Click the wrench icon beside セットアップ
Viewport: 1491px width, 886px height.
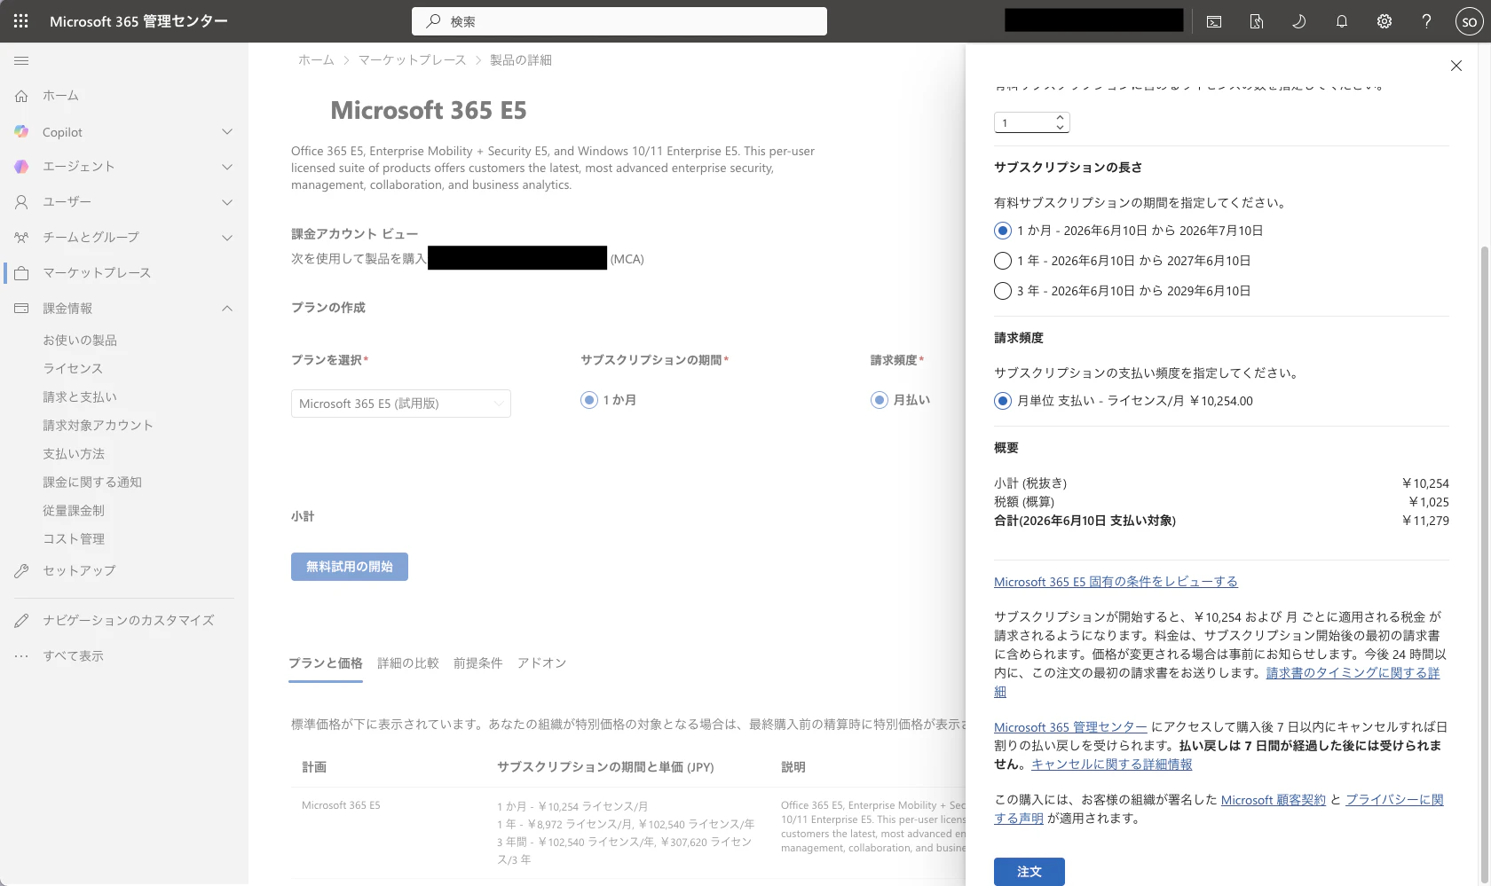click(x=21, y=571)
